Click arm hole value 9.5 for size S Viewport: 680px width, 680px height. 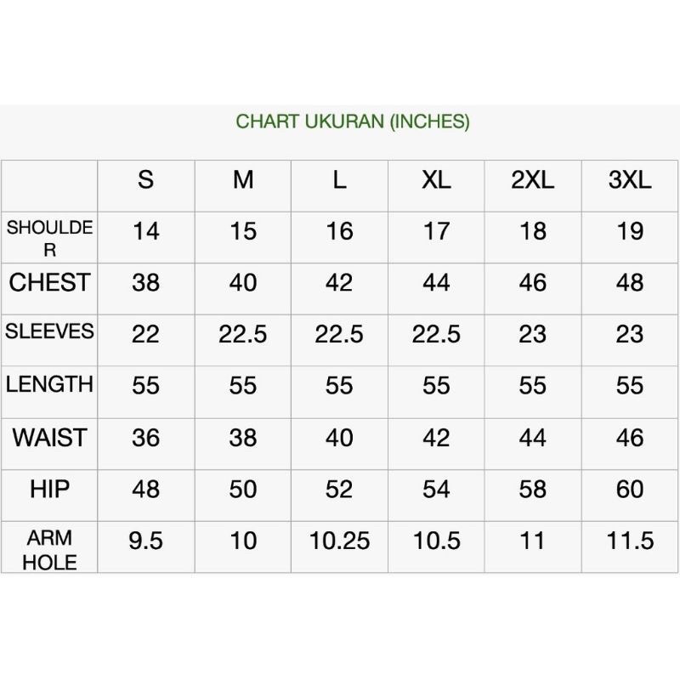click(146, 541)
